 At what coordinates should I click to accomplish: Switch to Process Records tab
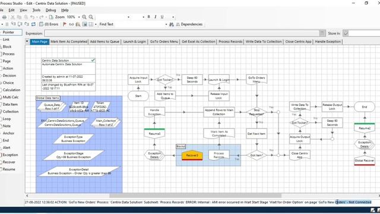click(x=230, y=42)
